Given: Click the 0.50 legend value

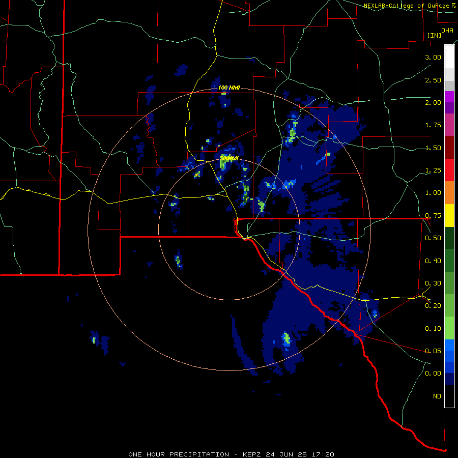Looking at the screenshot, I should pyautogui.click(x=433, y=238).
